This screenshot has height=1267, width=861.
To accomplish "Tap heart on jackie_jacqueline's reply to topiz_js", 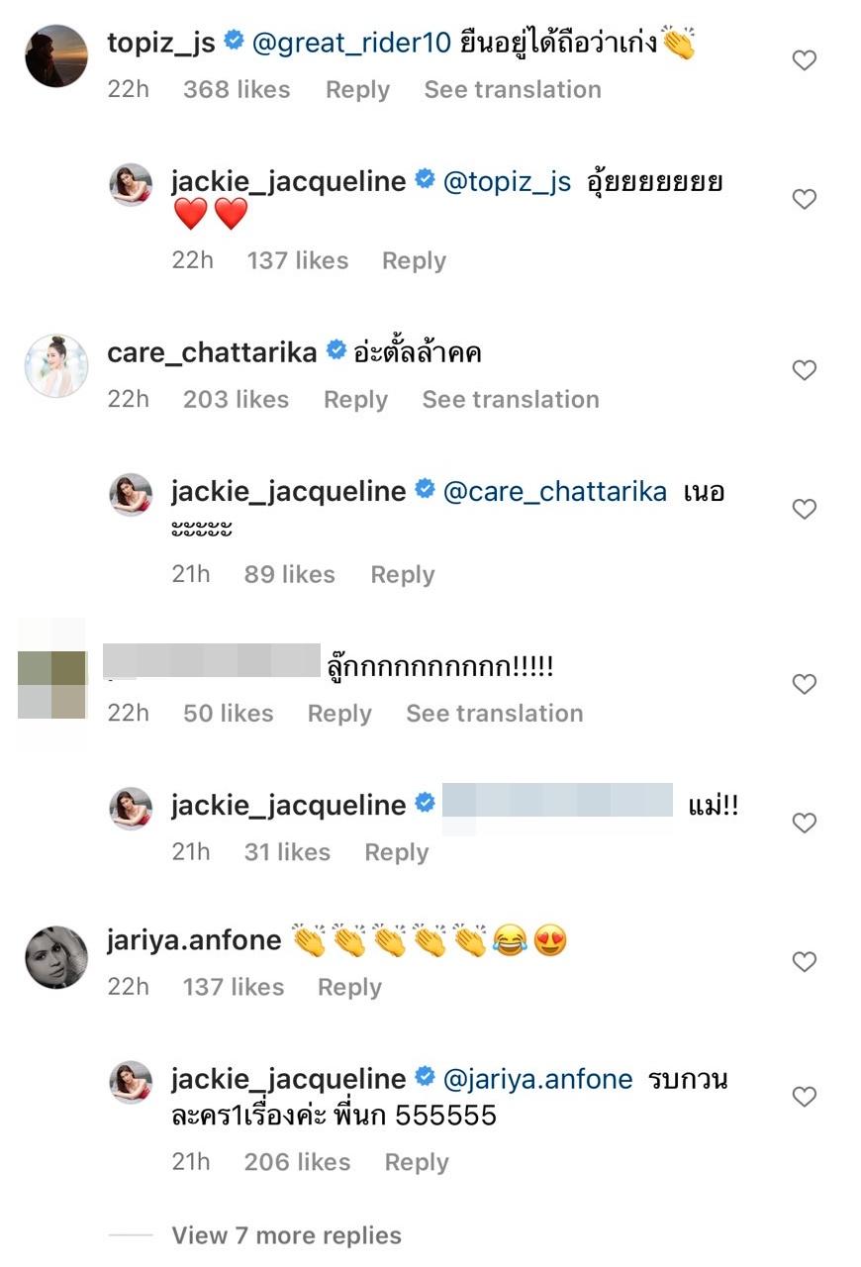I will 805,200.
